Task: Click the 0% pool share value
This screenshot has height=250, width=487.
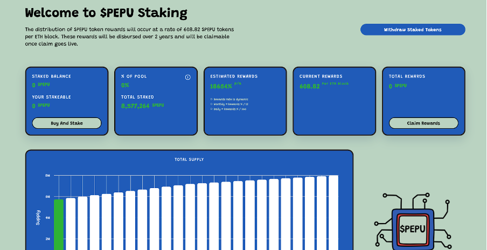Action: [125, 85]
